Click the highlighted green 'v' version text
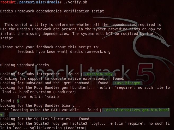Viewport: 174px width, 130px height. 18,101
